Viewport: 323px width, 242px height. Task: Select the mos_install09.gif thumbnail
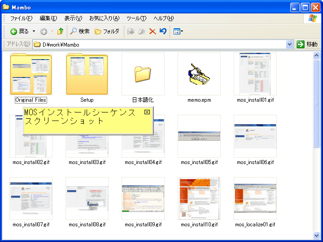pyautogui.click(x=143, y=199)
